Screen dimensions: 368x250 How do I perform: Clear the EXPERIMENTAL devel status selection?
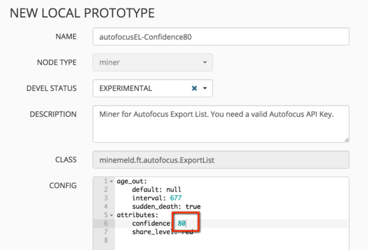click(x=194, y=88)
